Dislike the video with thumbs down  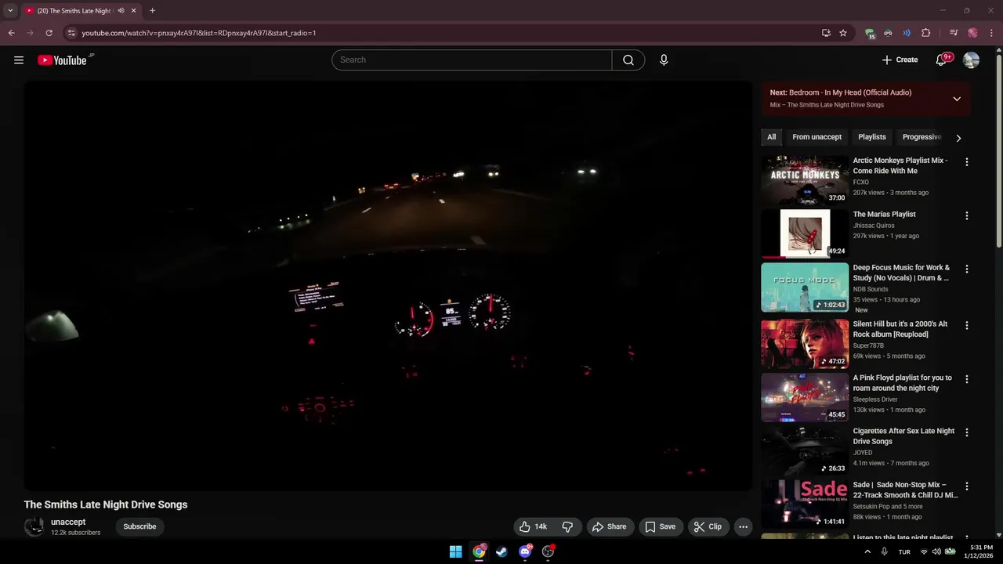(567, 526)
